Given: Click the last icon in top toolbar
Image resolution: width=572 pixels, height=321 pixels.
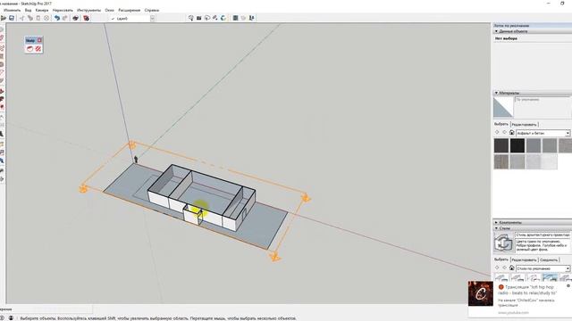Looking at the screenshot, I should click(252, 18).
